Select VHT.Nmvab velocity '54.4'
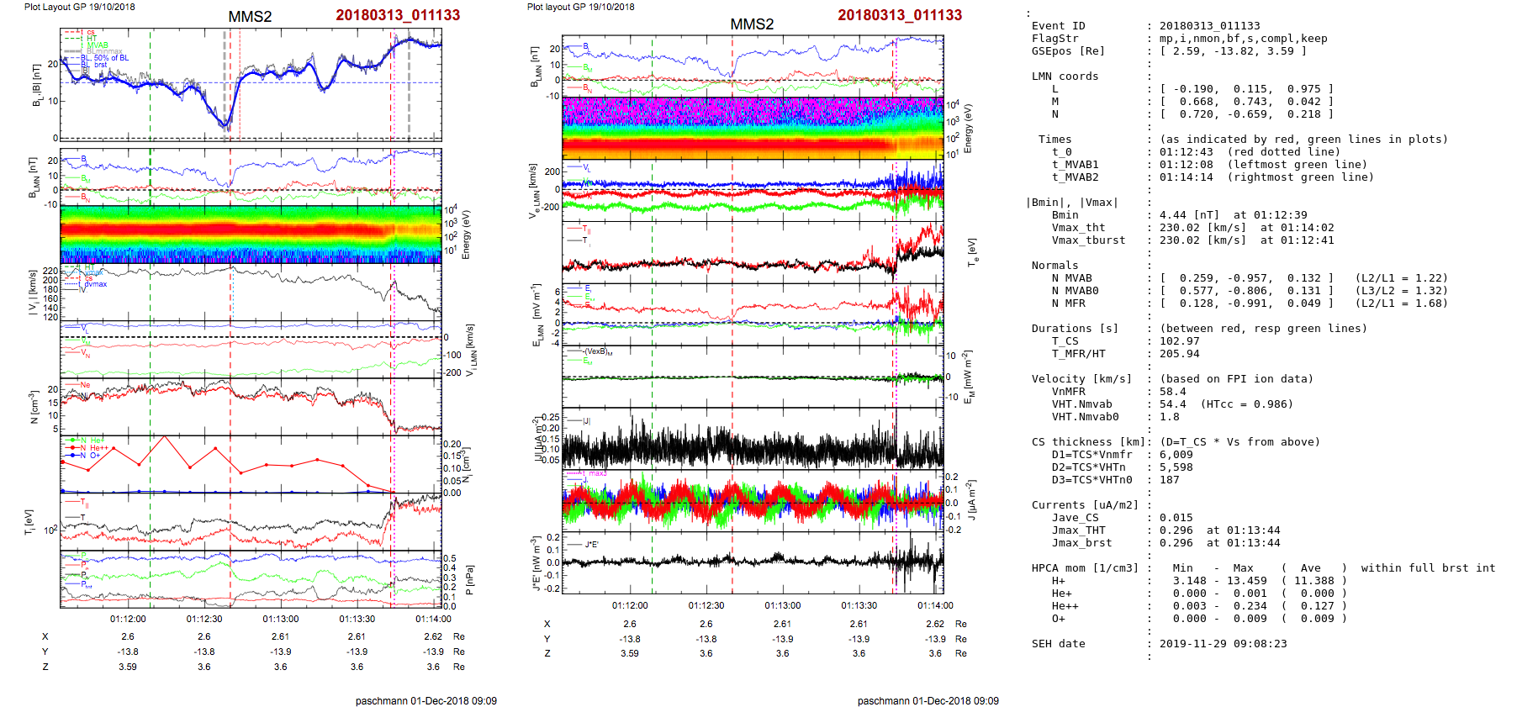Screen dimensions: 1517x707 (1173, 404)
